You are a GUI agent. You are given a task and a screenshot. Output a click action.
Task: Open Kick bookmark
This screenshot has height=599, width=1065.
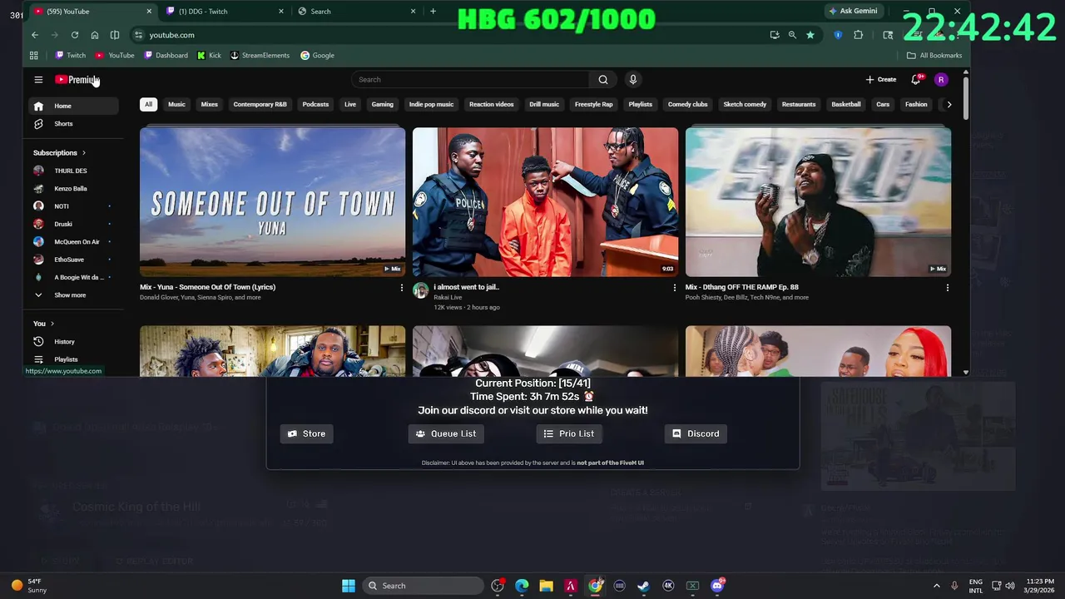tap(209, 56)
